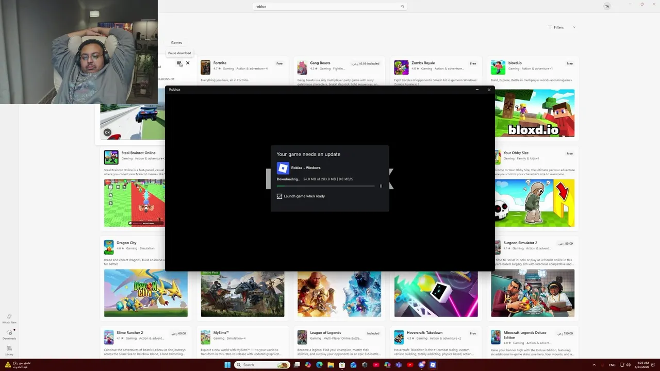Toggle Launch game when ready checkbox
660x371 pixels.
(x=279, y=196)
